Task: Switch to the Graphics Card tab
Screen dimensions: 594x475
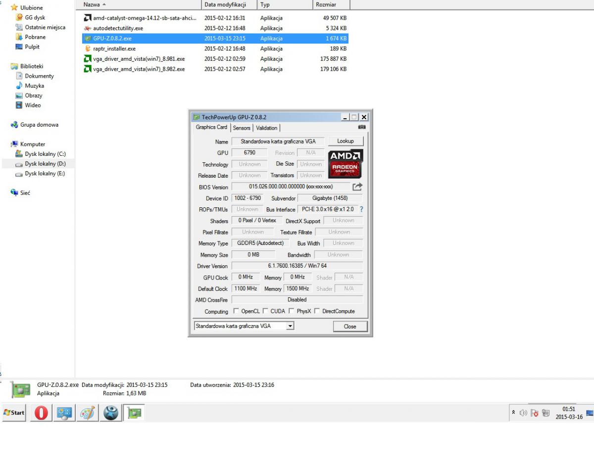Action: click(211, 127)
